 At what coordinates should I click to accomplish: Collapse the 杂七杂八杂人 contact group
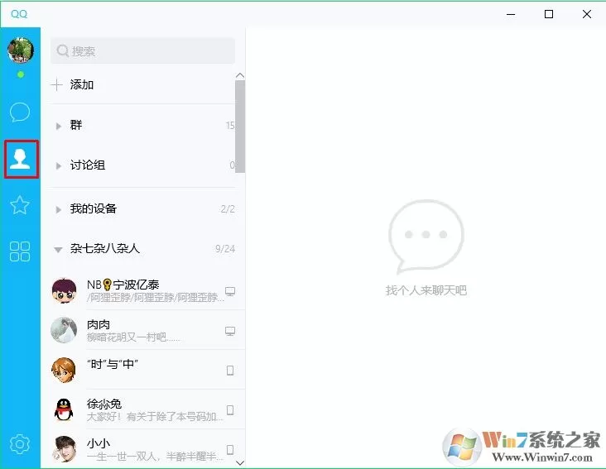tap(143, 249)
